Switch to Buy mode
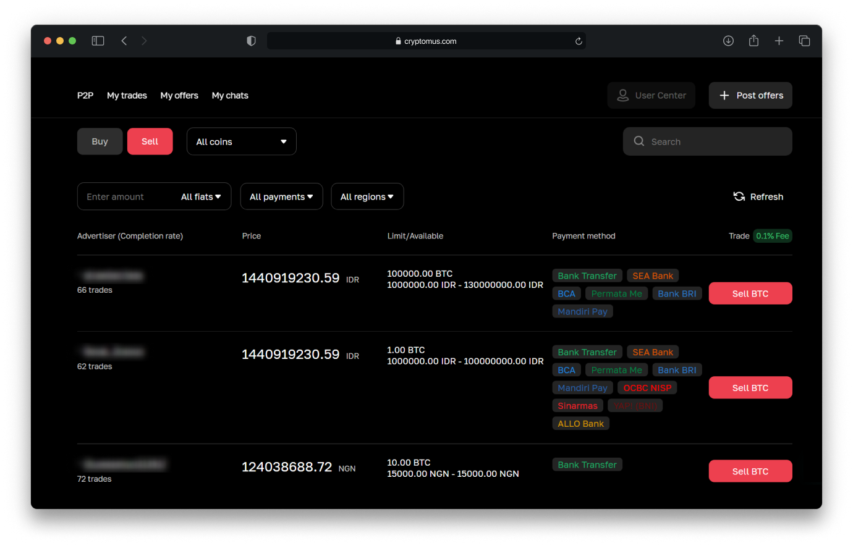 click(100, 141)
